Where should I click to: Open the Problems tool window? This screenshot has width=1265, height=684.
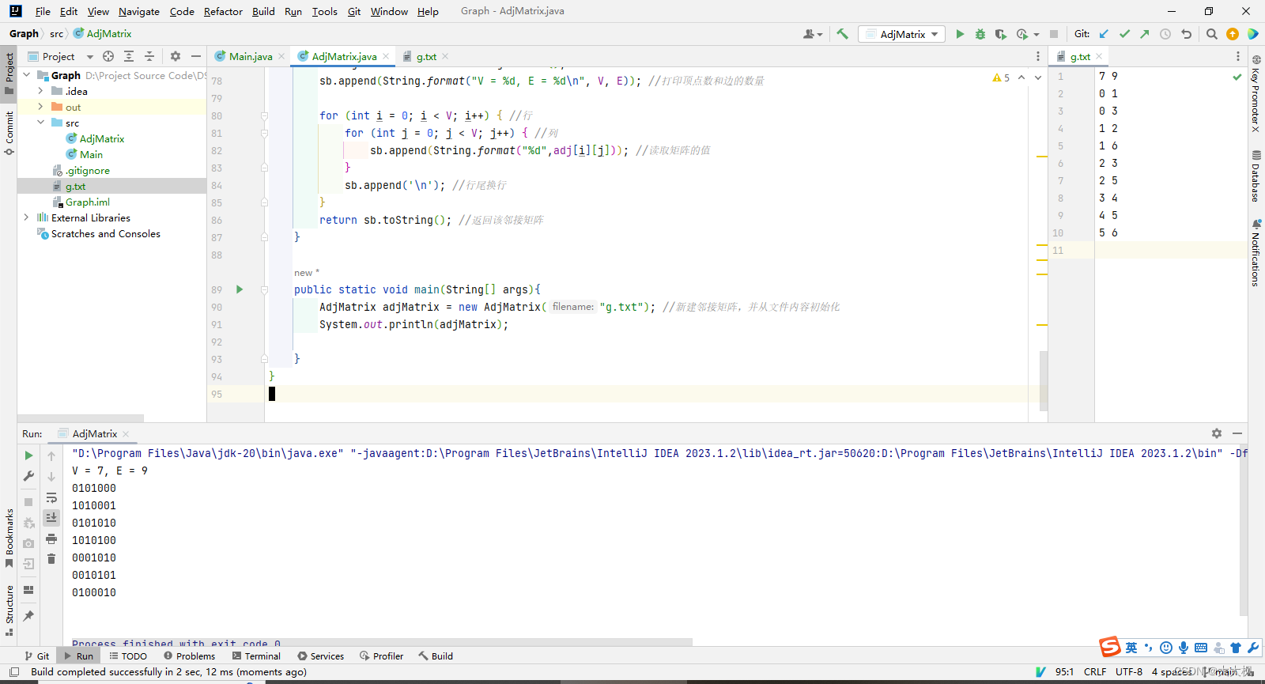190,656
